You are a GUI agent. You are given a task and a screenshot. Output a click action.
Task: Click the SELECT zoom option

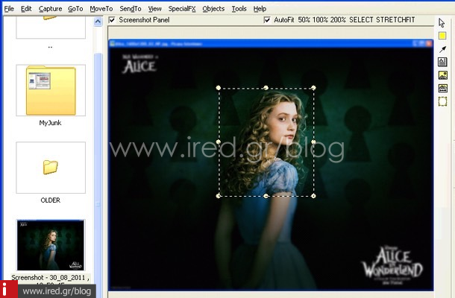tap(361, 20)
